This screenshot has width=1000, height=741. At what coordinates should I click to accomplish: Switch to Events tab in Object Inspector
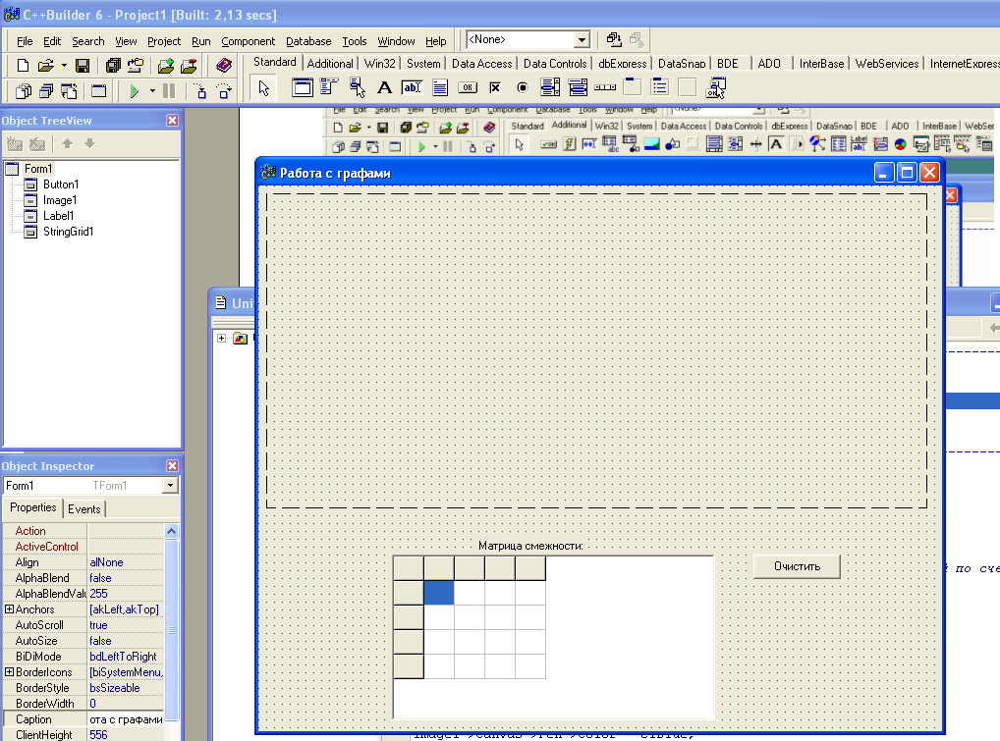(x=84, y=509)
